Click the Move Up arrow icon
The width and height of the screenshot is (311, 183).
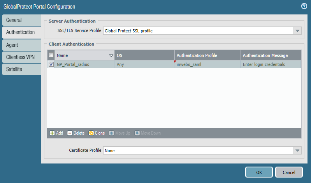coord(111,133)
